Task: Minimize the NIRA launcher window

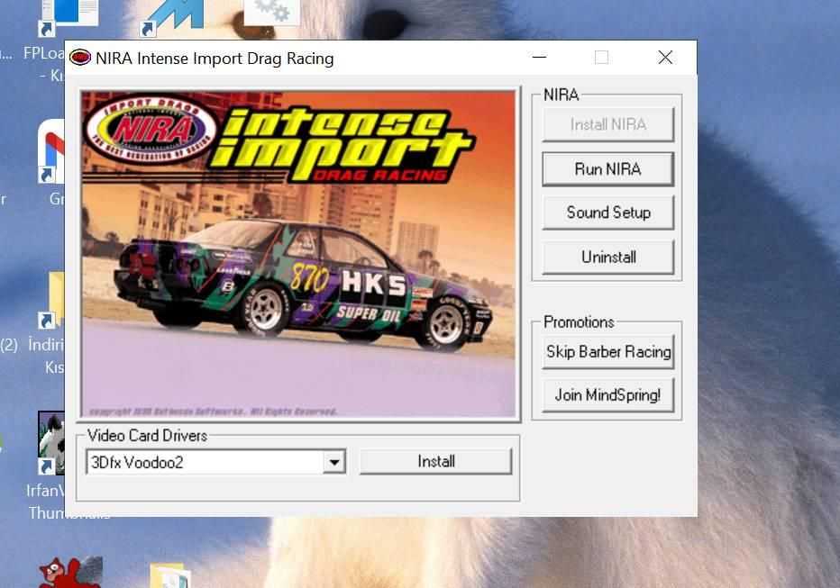Action: [x=539, y=58]
